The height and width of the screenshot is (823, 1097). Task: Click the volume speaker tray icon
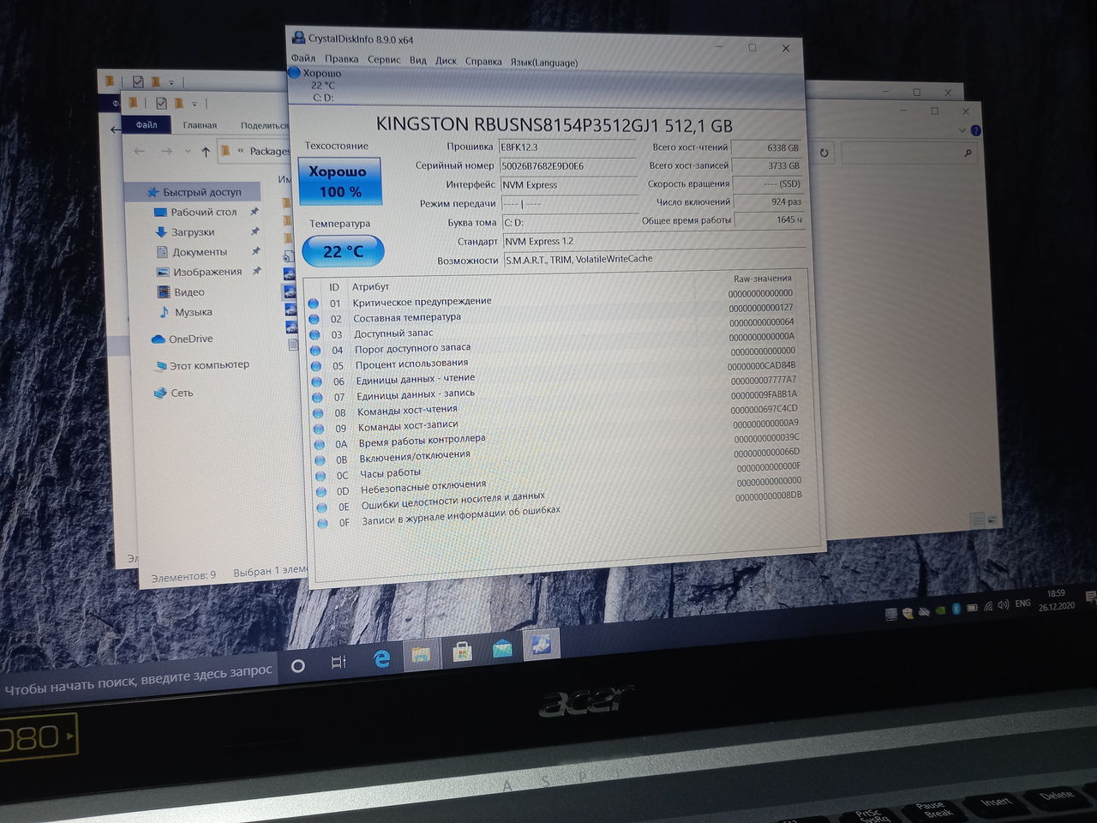coord(1003,605)
